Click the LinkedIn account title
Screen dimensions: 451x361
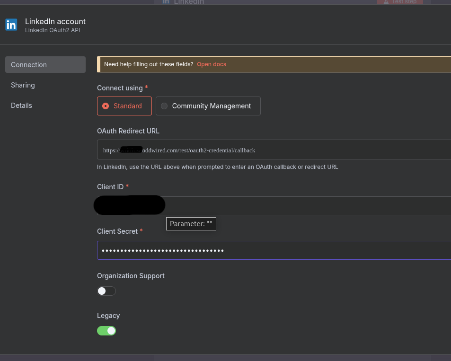55,22
